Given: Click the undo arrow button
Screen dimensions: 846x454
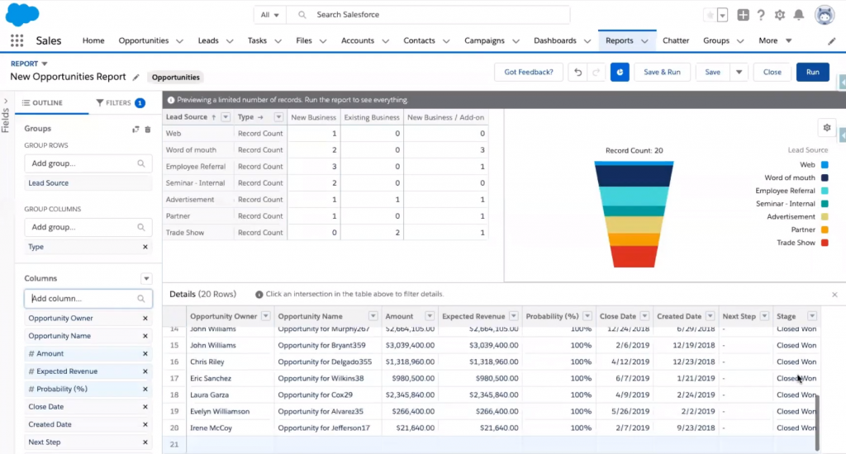Looking at the screenshot, I should 578,72.
